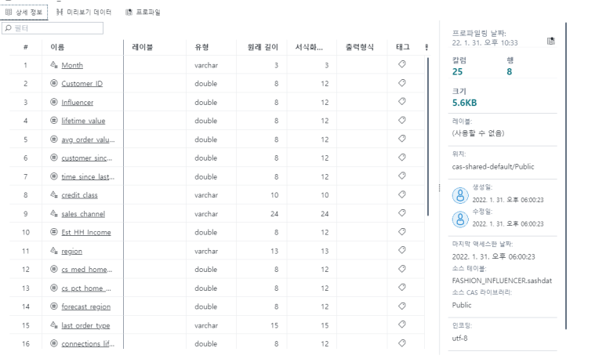This screenshot has width=606, height=359.
Task: Click the tag icon in the Month row
Action: (402, 64)
